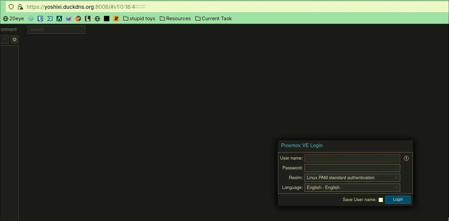
Task: Open the solid black square bookmark
Action: tap(107, 19)
